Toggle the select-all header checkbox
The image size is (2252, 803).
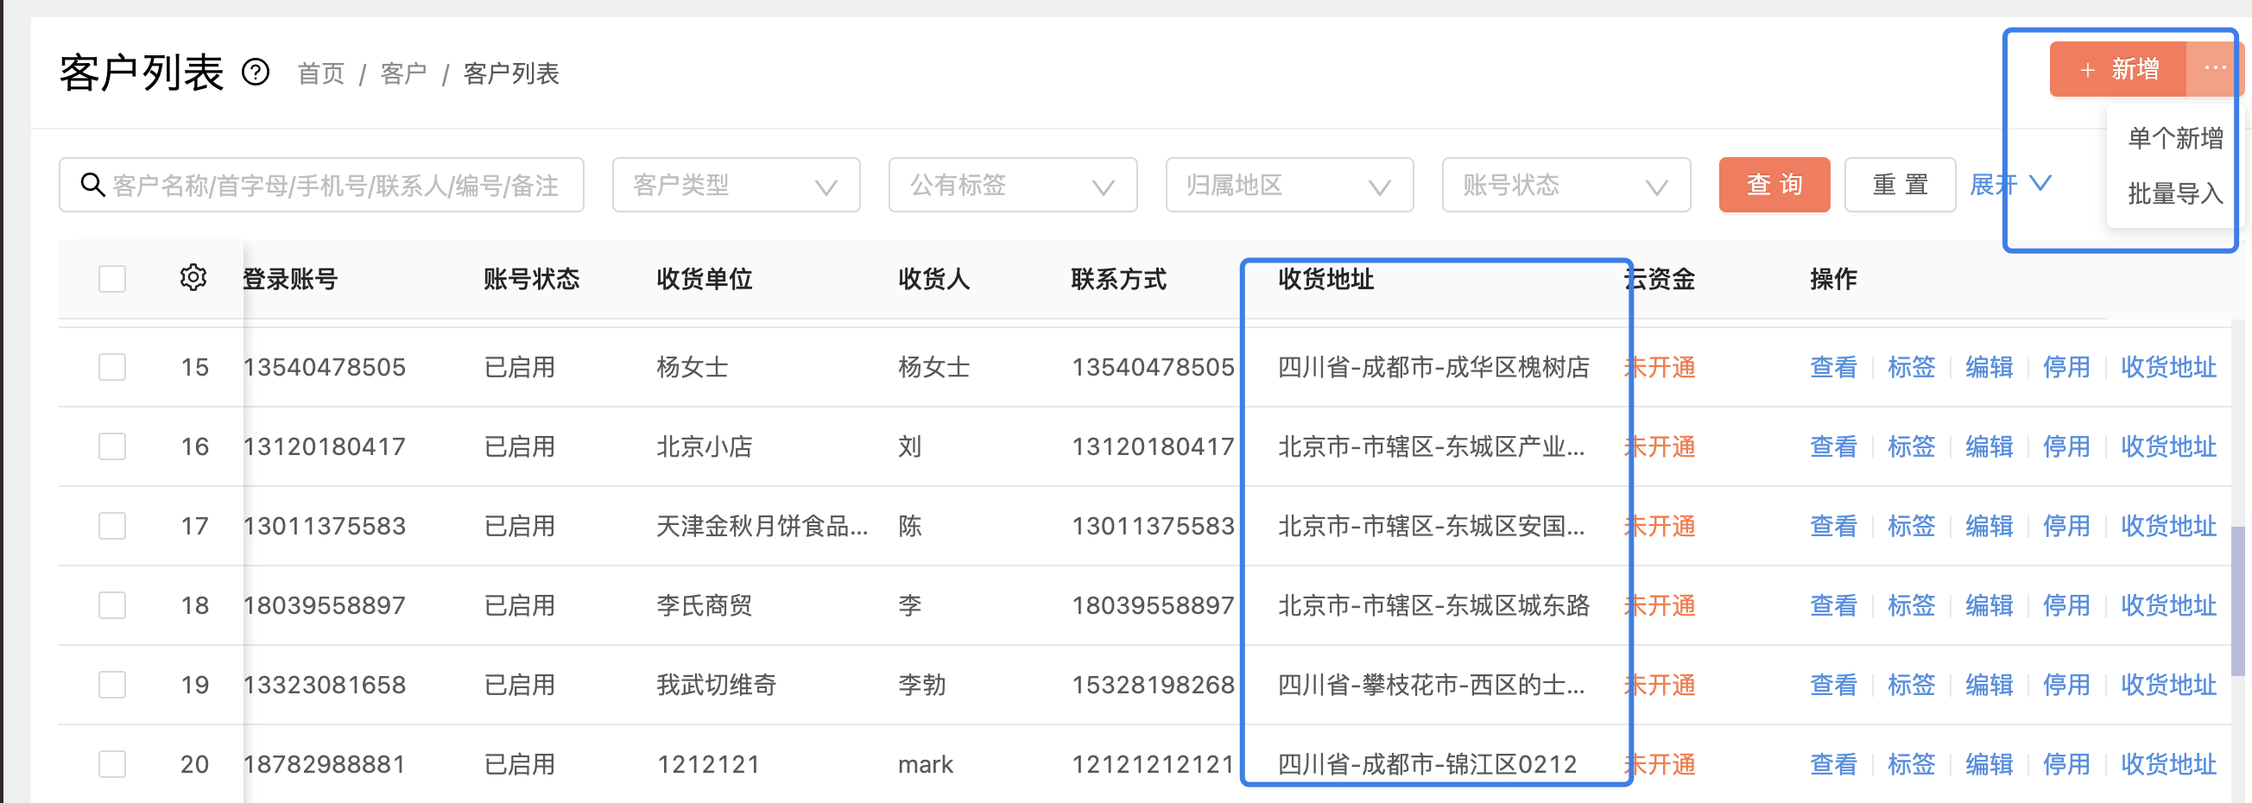112,279
